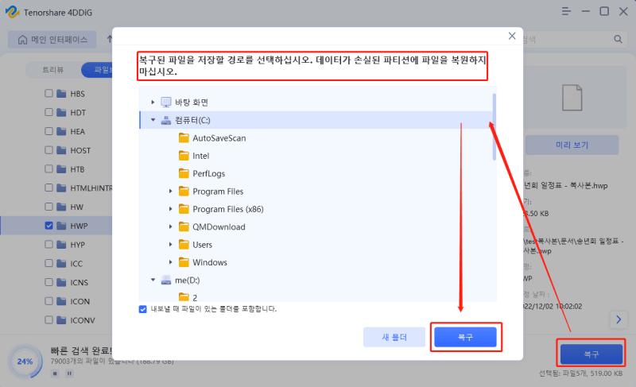Go to 메인 인터페이스 home button
The image size is (636, 387).
(52, 39)
